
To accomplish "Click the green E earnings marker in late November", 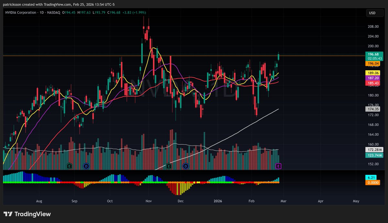I will coord(169,166).
